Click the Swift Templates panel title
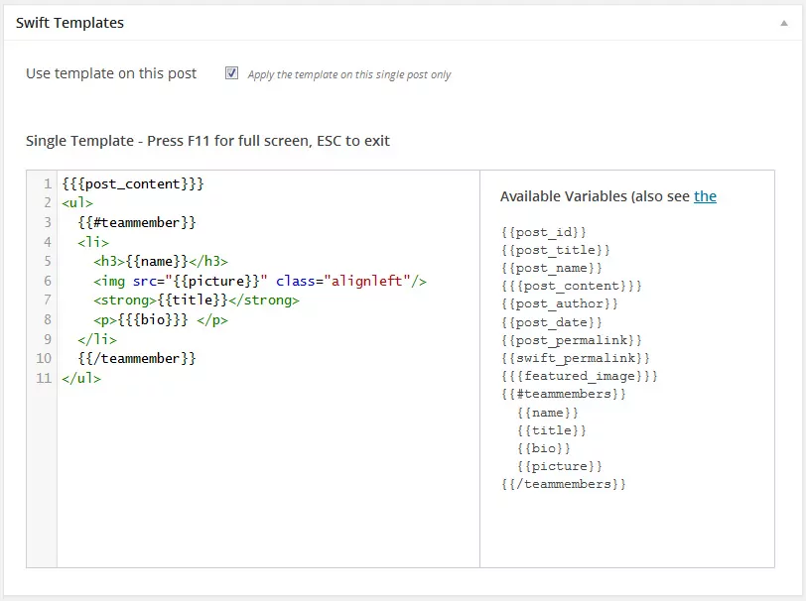Viewport: 806px width, 601px height. [69, 23]
